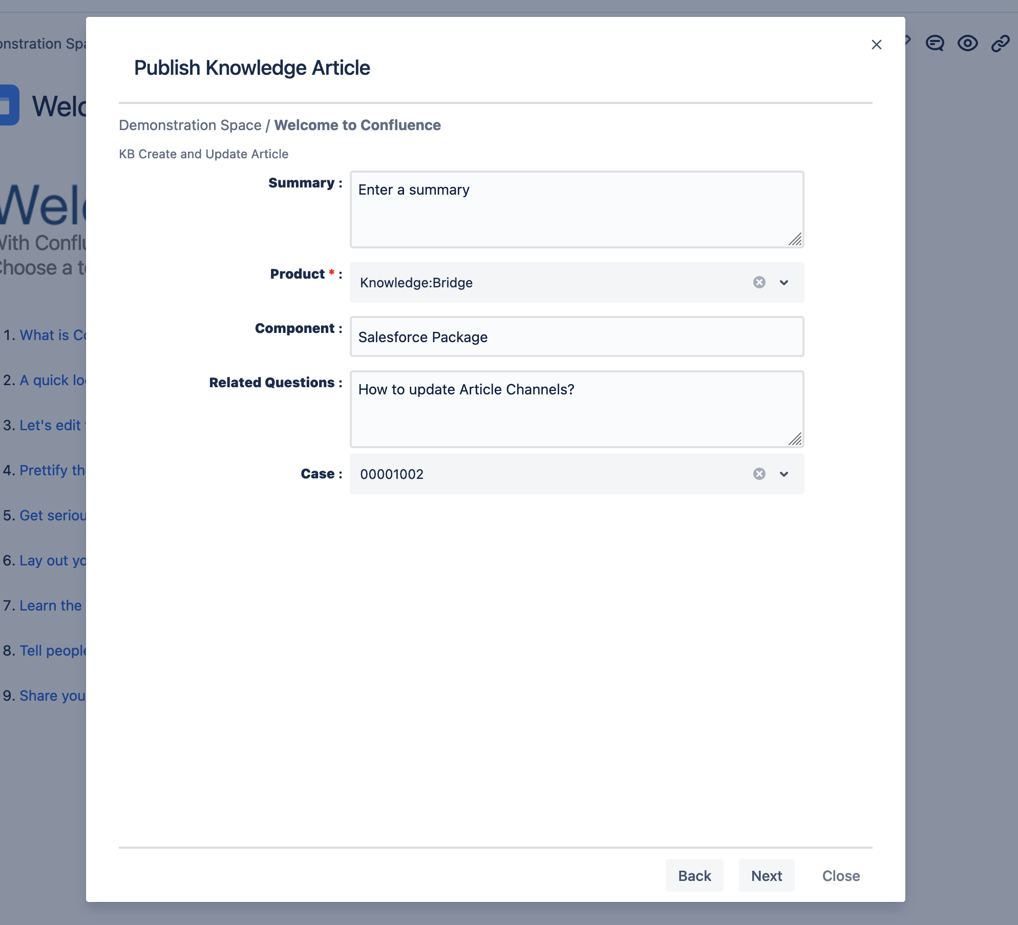Close the Publish Knowledge Article dialog with X
This screenshot has width=1018, height=925.
pos(876,45)
